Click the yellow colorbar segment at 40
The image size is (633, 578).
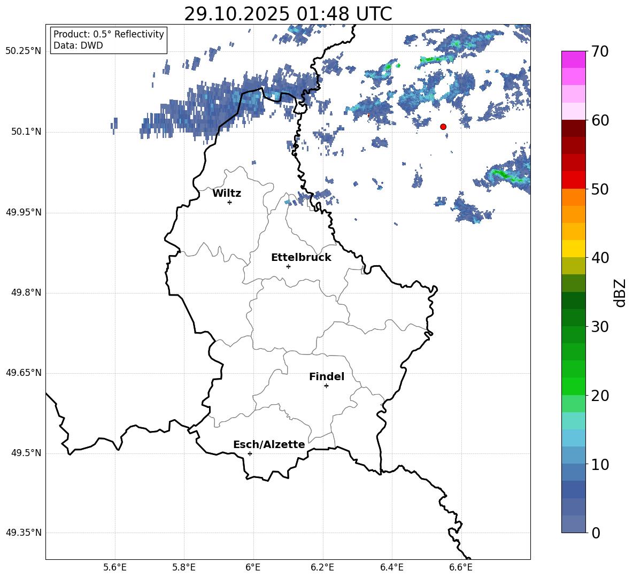pyautogui.click(x=573, y=249)
